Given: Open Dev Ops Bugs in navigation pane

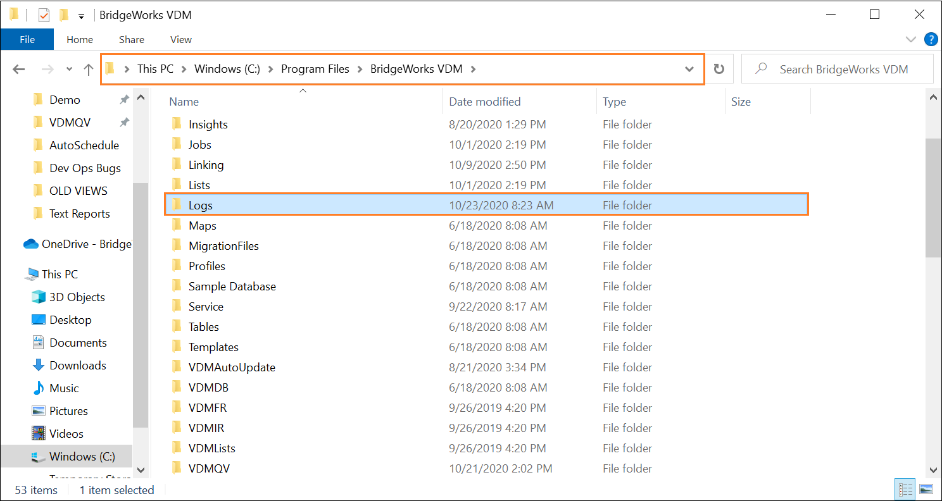Looking at the screenshot, I should click(85, 168).
